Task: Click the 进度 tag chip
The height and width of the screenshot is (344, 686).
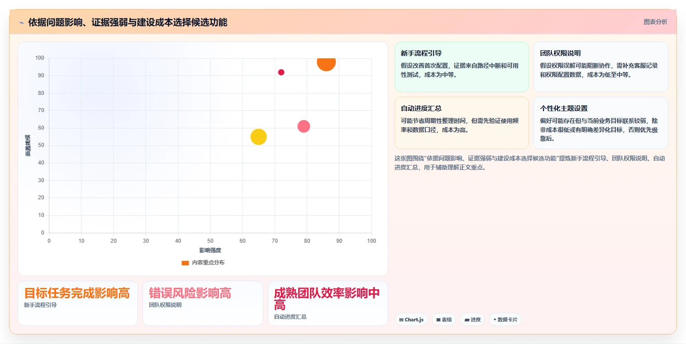Action: [472, 320]
